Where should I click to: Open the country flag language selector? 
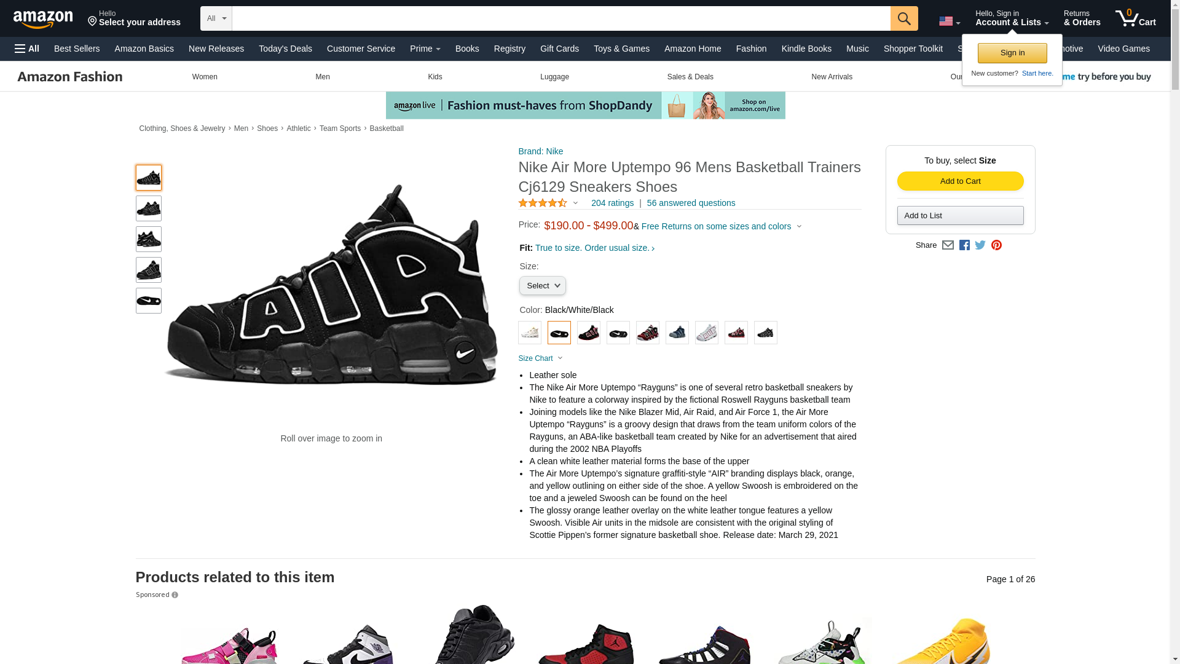[949, 22]
